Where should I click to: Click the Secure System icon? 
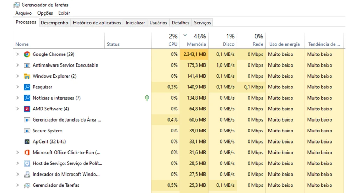(x=27, y=131)
